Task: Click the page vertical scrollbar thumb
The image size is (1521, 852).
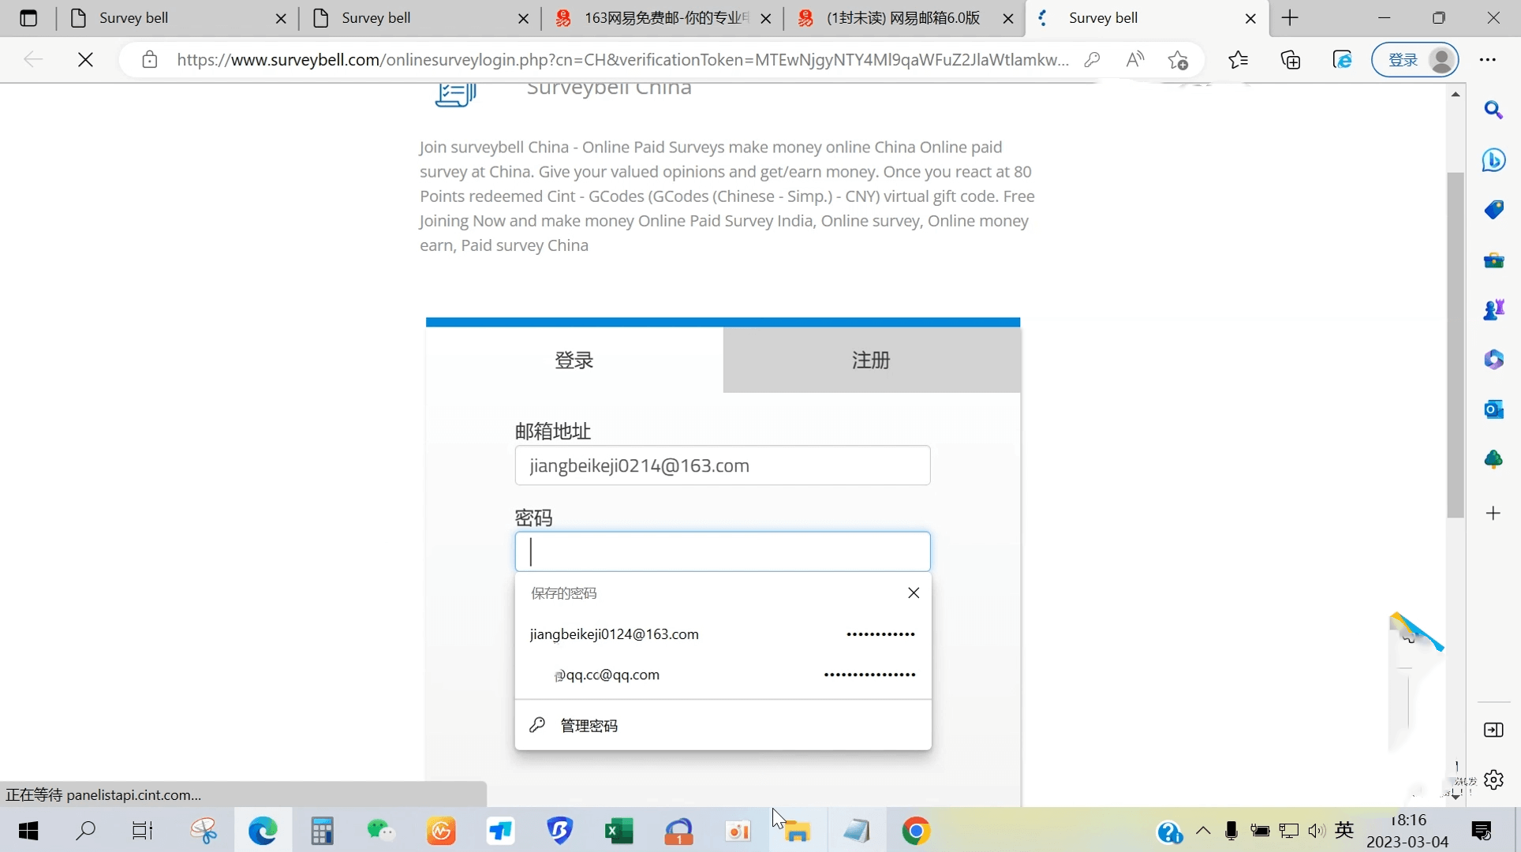Action: [1456, 345]
